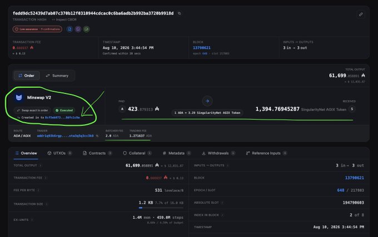The image size is (378, 237).
Task: Click the 2 of 8 index value
Action: [357, 215]
